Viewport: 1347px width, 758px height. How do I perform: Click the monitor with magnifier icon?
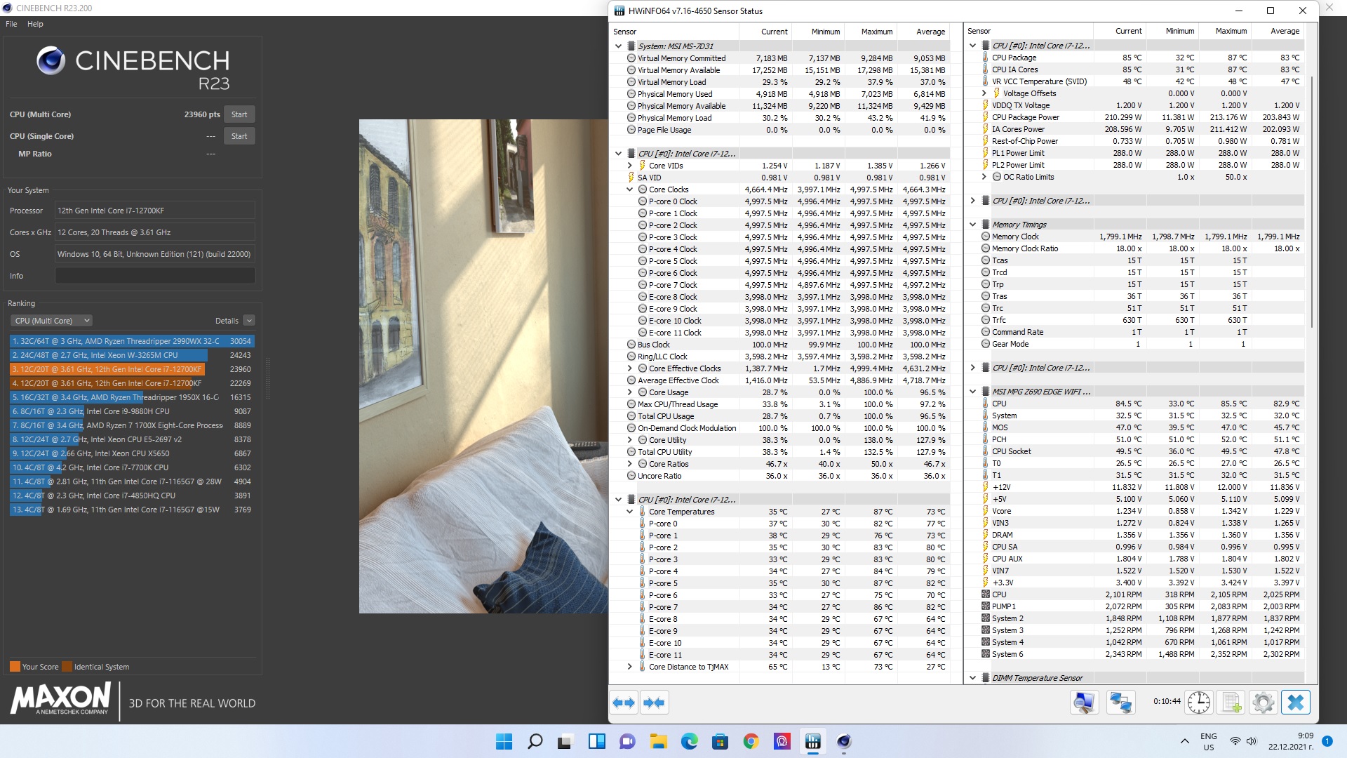[x=1084, y=703]
